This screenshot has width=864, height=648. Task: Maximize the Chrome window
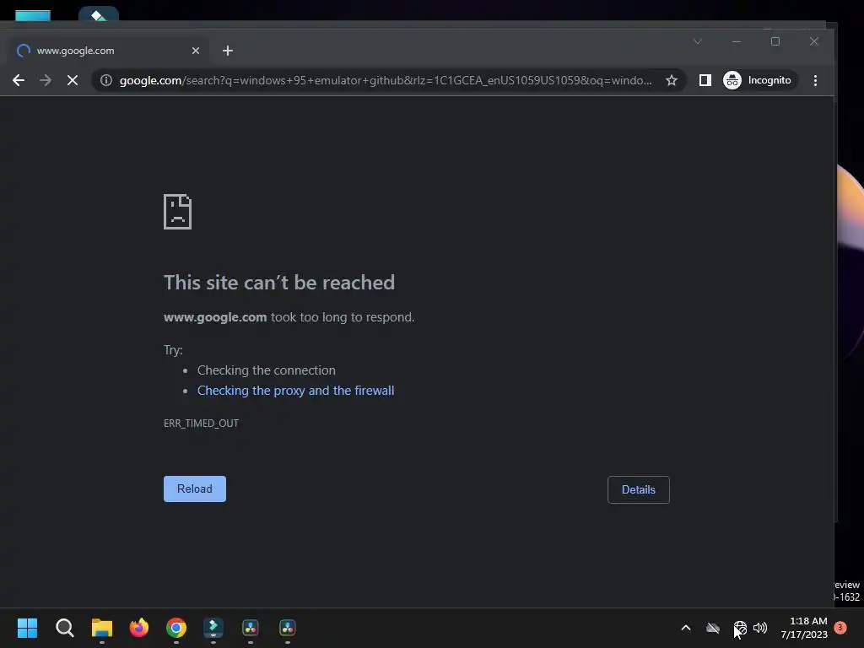(x=775, y=41)
